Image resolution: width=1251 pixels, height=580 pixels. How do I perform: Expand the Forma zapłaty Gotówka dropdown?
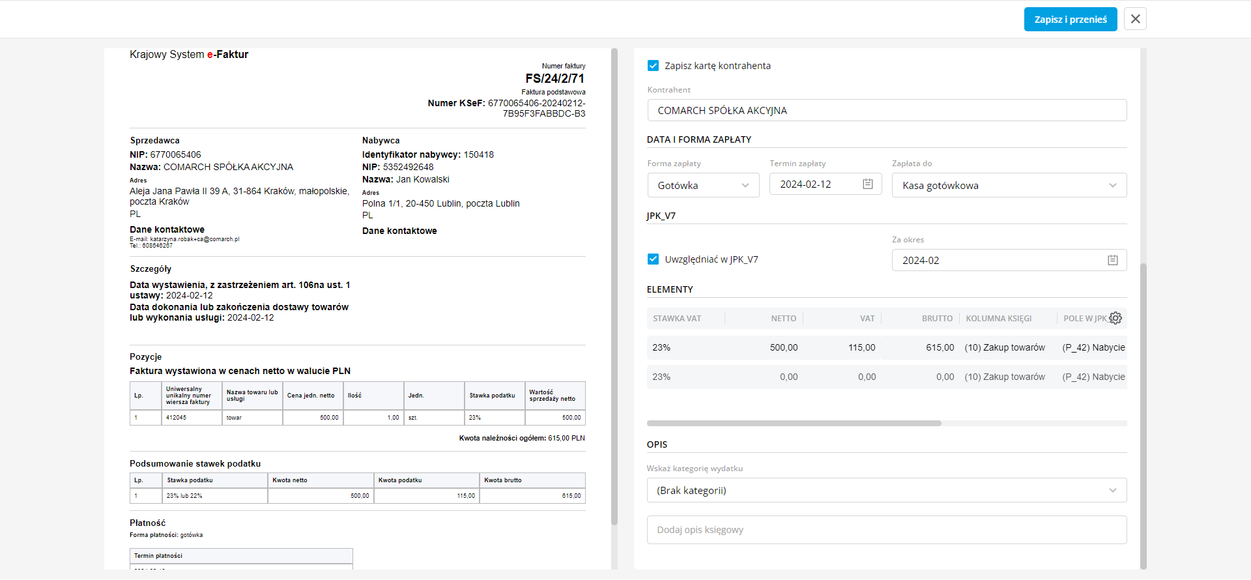pos(703,185)
